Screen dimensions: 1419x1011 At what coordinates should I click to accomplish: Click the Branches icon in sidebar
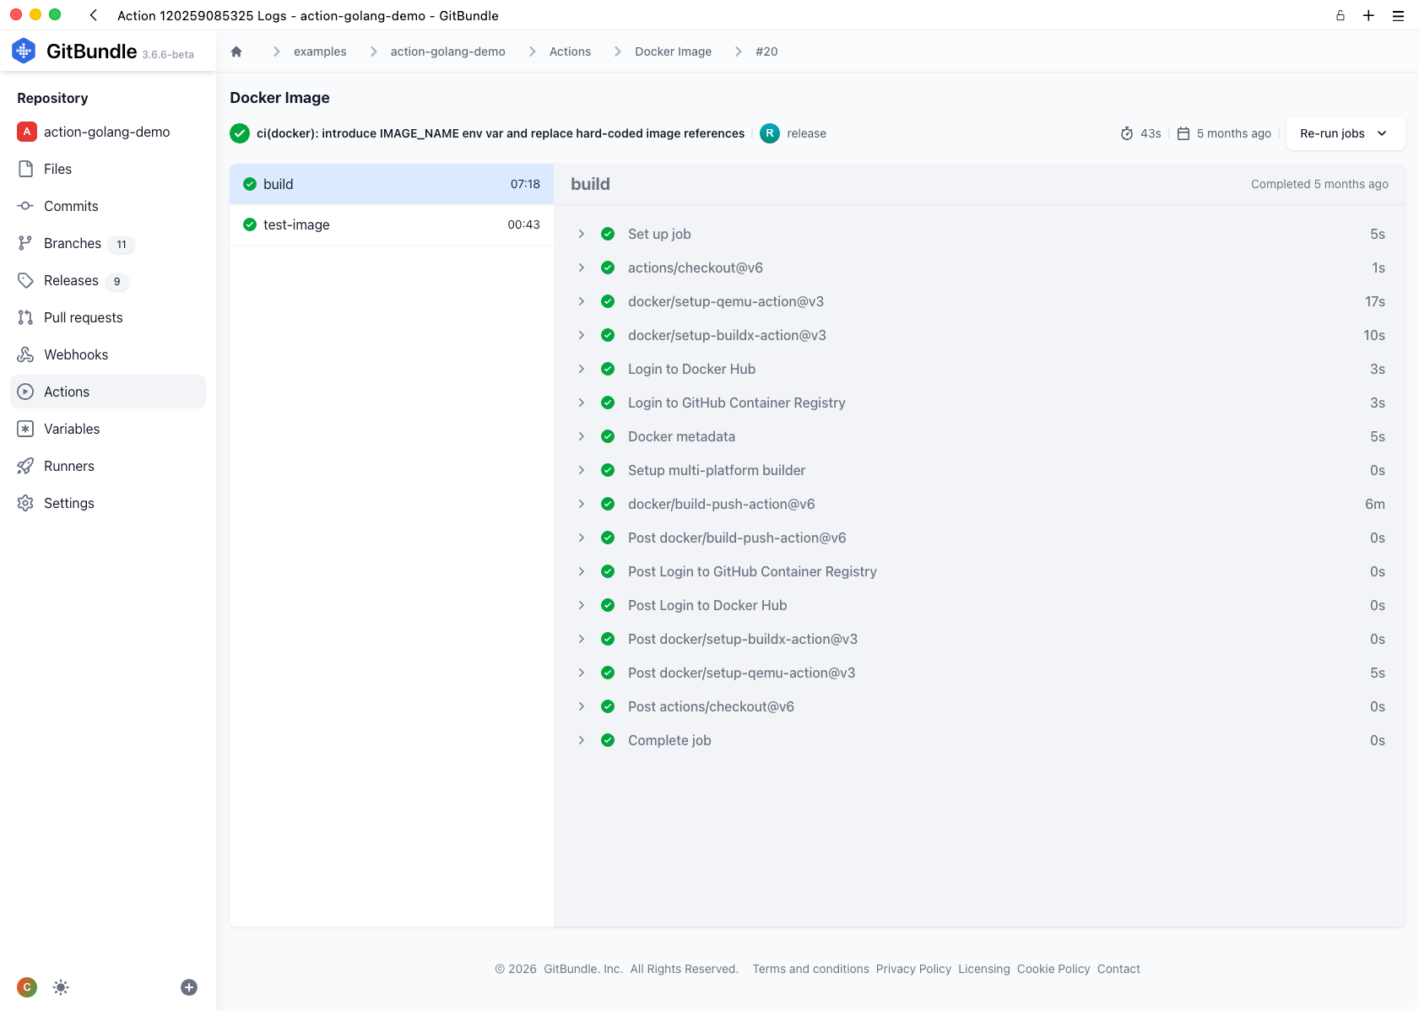pyautogui.click(x=26, y=243)
